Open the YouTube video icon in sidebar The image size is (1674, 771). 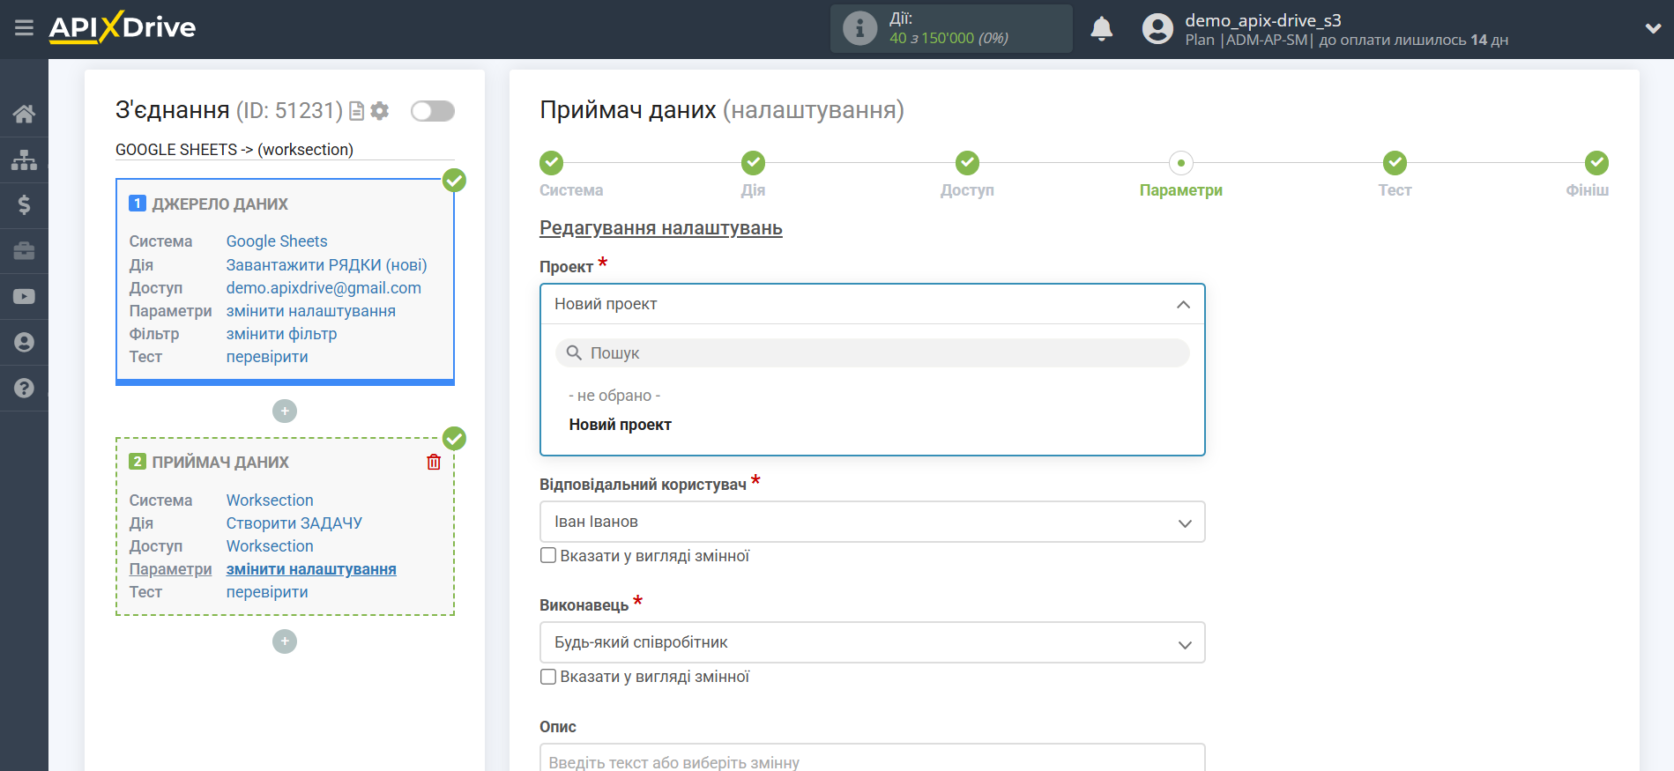coord(24,297)
